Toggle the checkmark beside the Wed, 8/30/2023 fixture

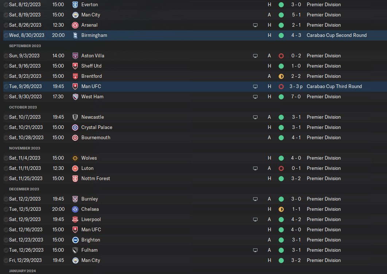(6, 35)
